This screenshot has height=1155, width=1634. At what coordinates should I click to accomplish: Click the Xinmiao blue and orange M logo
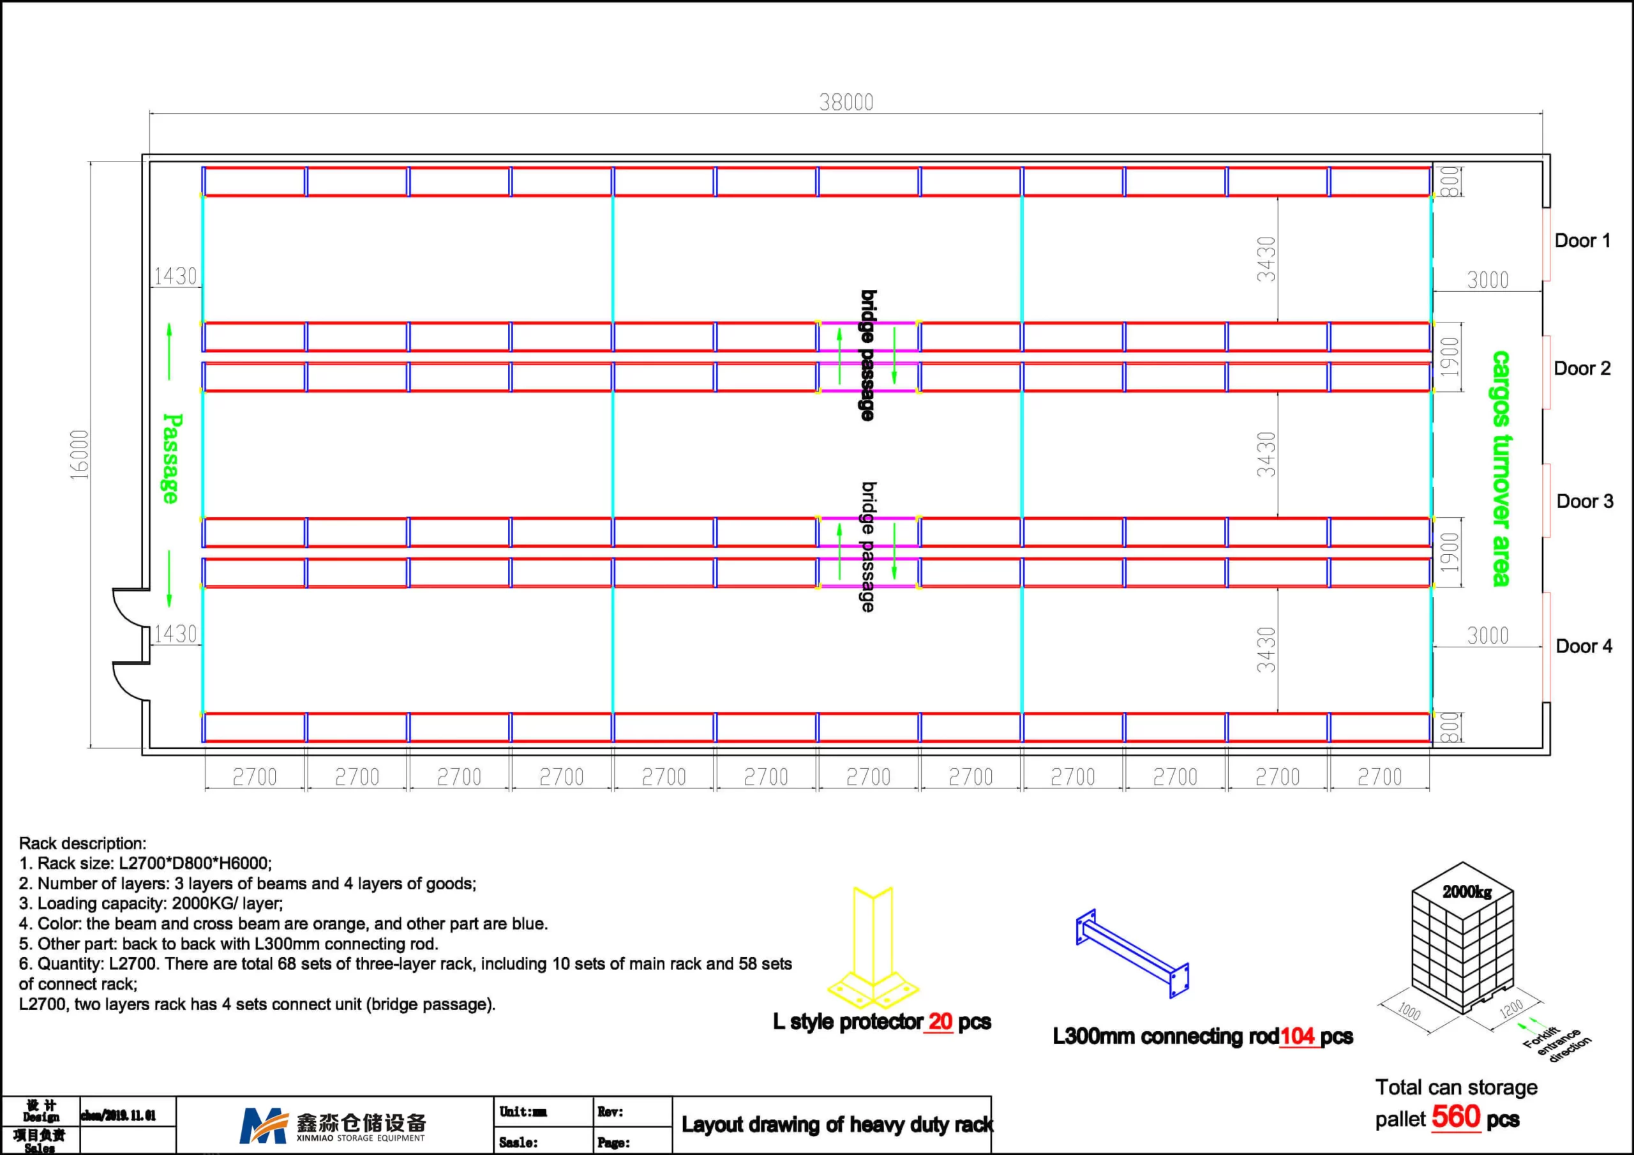(x=264, y=1126)
